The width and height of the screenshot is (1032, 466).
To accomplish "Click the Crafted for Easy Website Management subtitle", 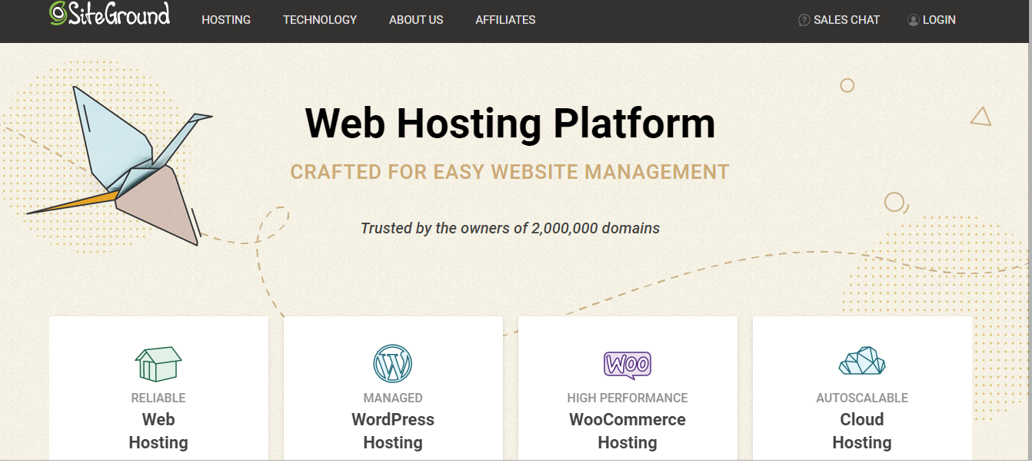I will (x=510, y=171).
